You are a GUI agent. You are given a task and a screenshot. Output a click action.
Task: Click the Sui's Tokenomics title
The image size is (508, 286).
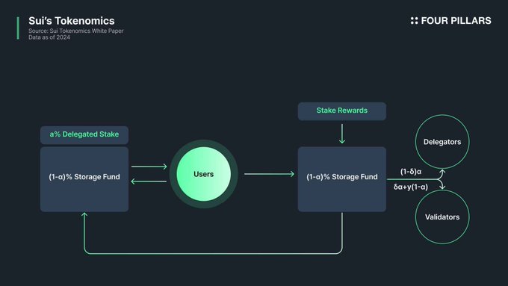pos(72,21)
